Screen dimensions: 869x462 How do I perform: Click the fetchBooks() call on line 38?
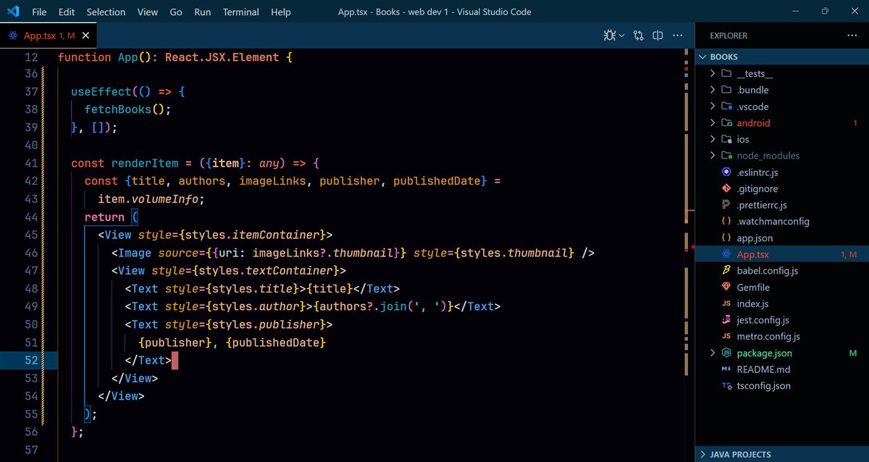pyautogui.click(x=127, y=109)
